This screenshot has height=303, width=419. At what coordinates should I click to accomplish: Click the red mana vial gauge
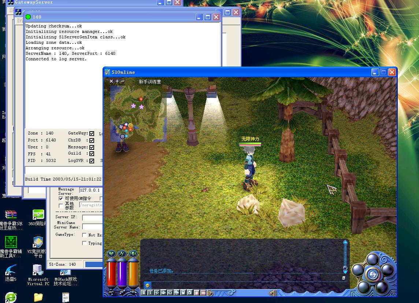[111, 274]
